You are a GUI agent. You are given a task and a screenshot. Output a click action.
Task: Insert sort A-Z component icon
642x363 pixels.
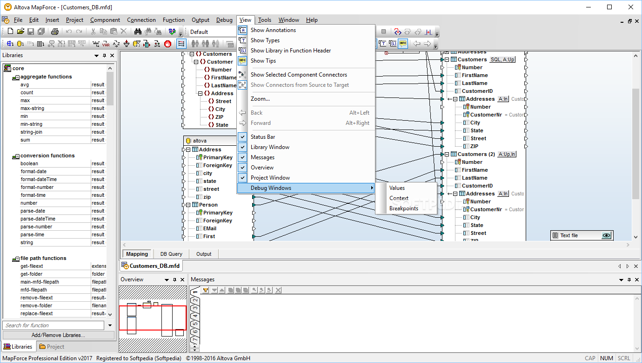point(116,44)
